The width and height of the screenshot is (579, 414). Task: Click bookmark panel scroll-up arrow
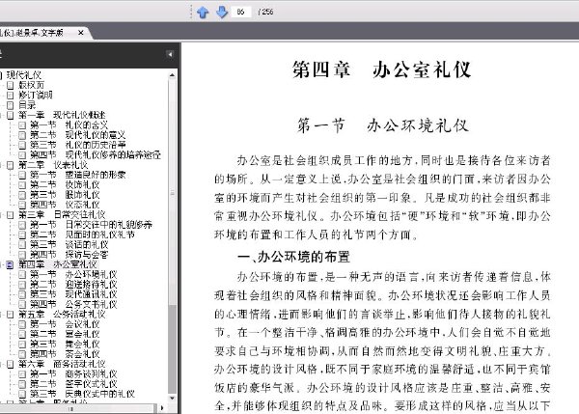coord(172,75)
